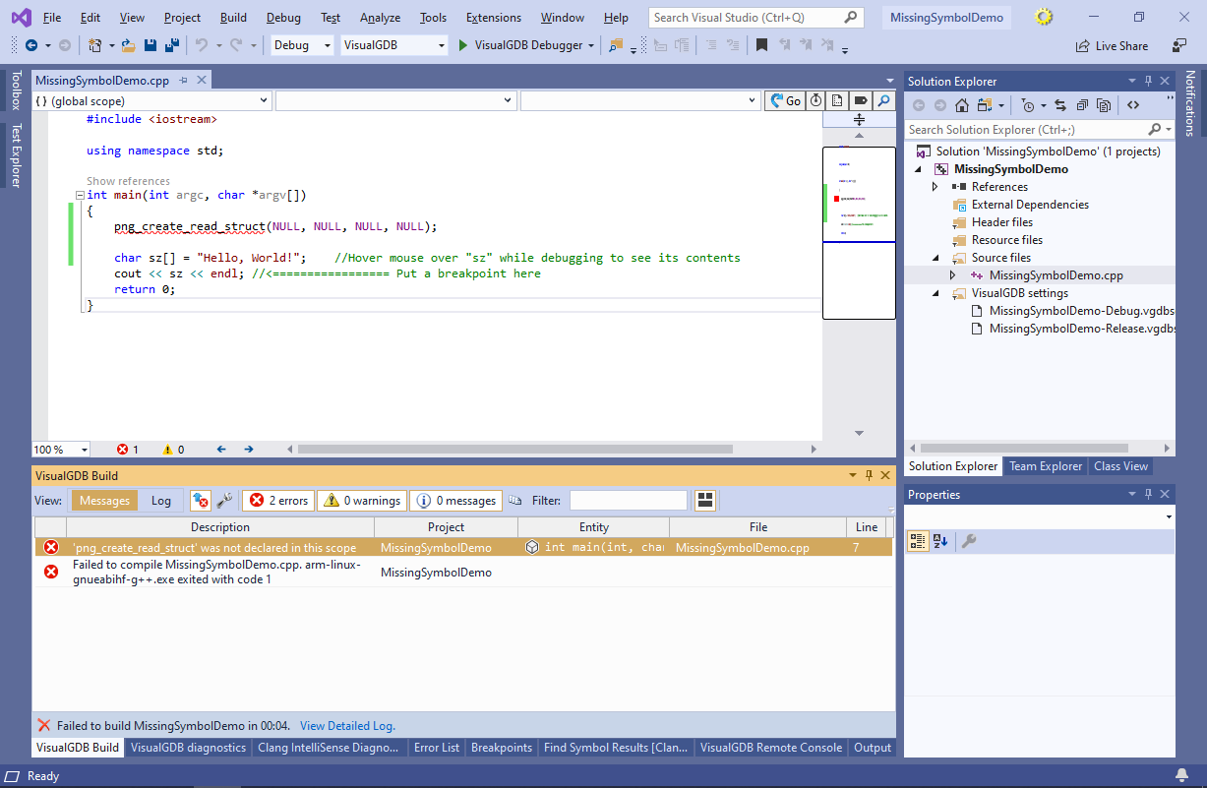Pin the MissingSymbolDemo.cpp tab
This screenshot has width=1207, height=788.
point(184,81)
